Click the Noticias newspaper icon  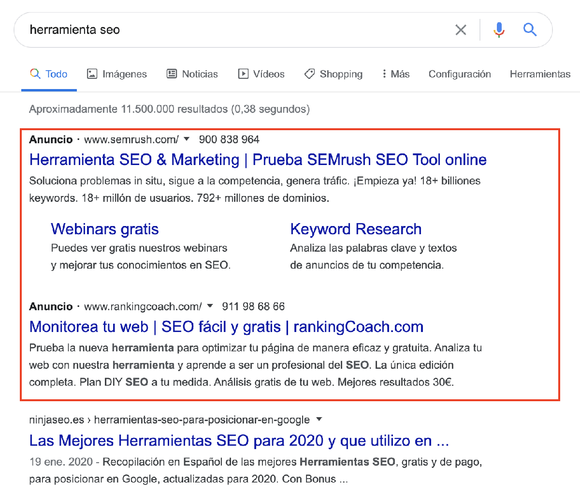pos(172,74)
